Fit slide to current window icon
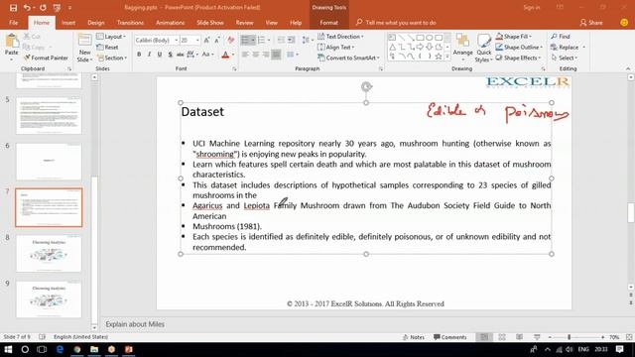 [x=629, y=337]
